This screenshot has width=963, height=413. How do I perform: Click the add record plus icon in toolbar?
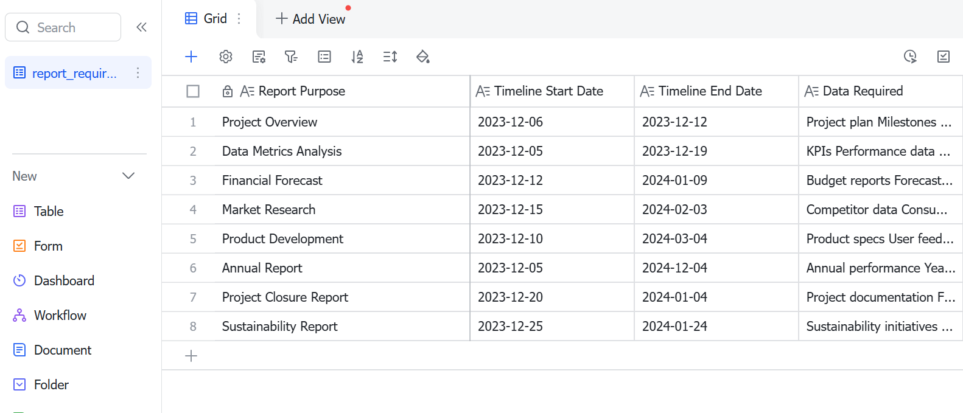191,57
